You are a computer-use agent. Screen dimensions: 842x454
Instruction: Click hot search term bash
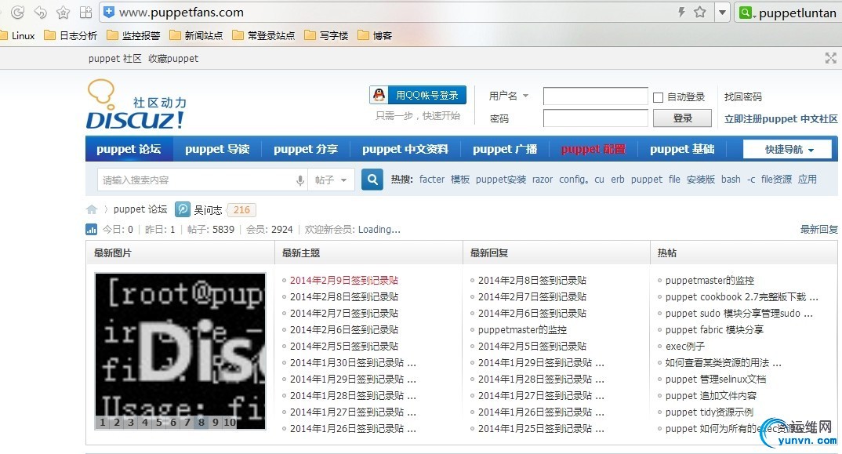[731, 180]
